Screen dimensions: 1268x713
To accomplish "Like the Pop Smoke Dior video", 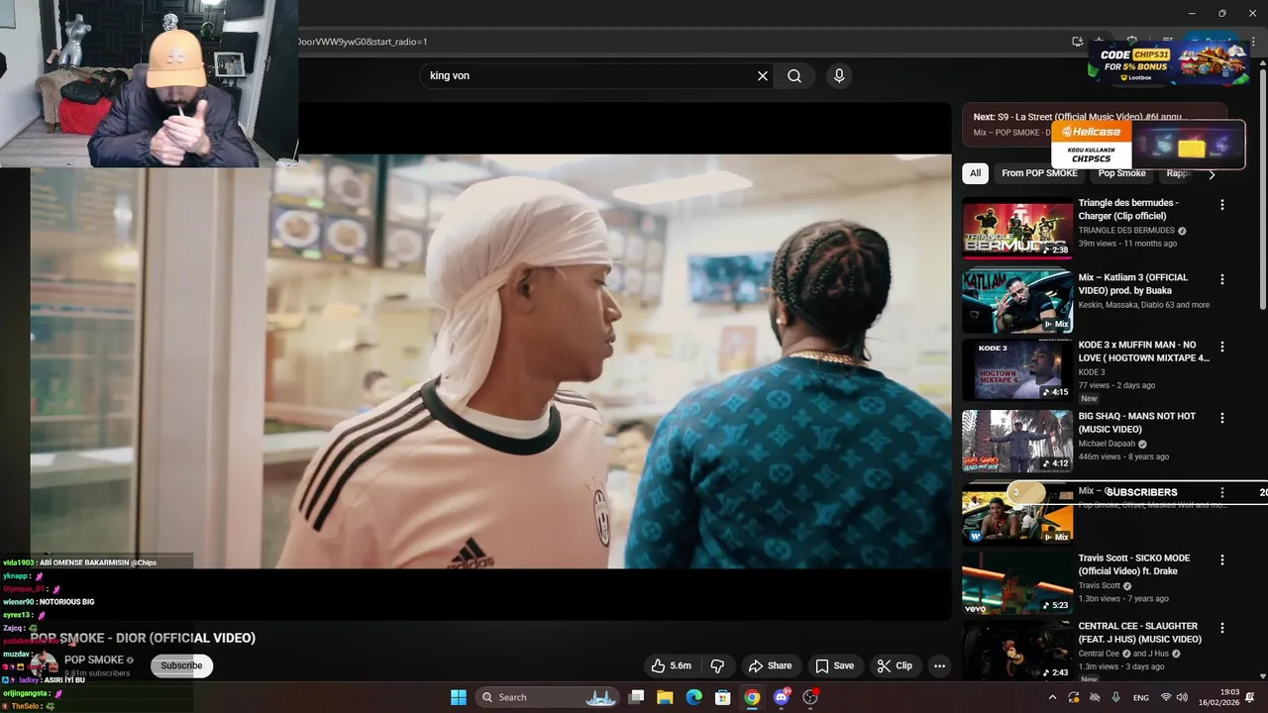I will [671, 665].
